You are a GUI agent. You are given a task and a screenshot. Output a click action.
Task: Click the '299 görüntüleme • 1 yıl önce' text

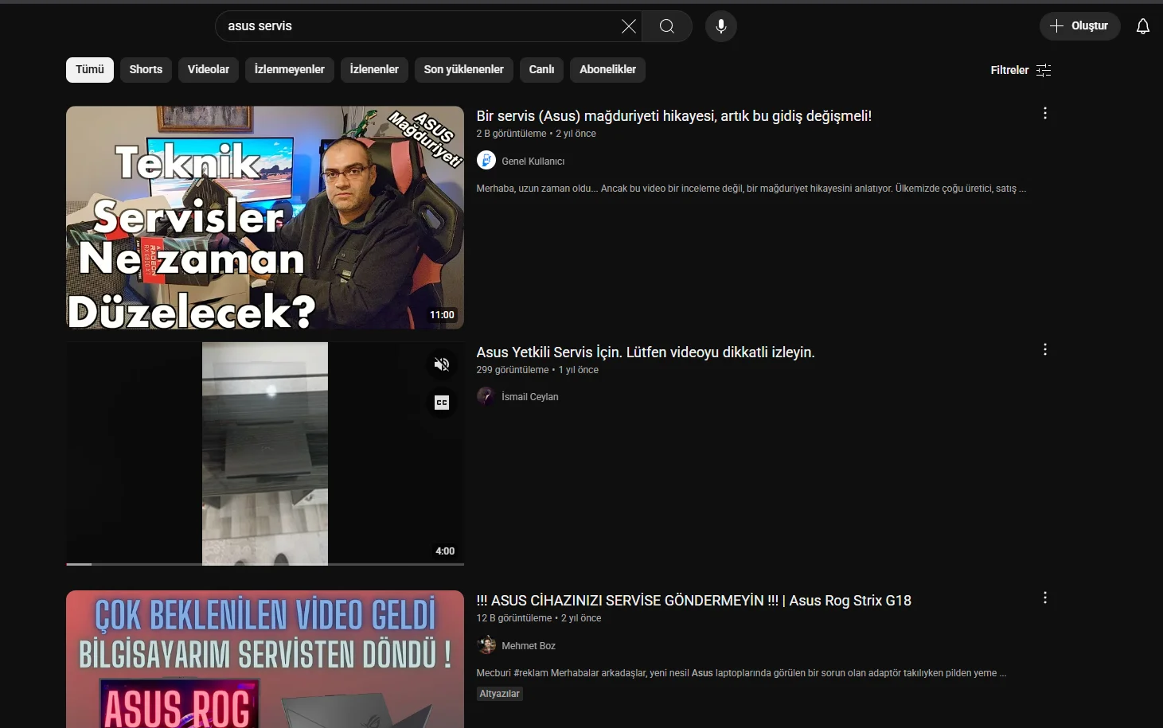point(537,370)
